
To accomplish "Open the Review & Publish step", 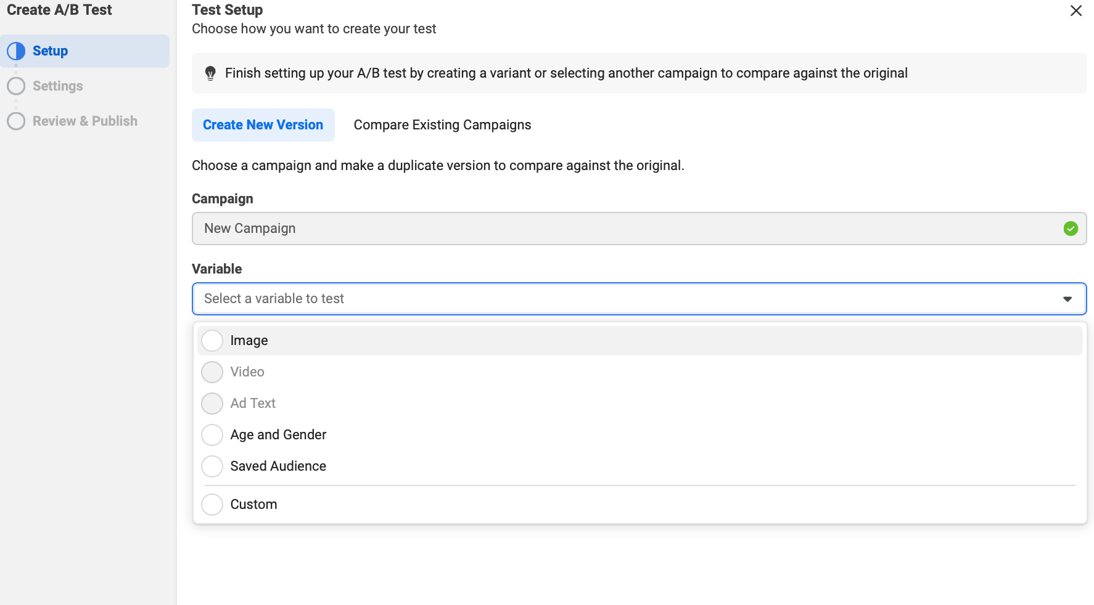I will tap(84, 121).
